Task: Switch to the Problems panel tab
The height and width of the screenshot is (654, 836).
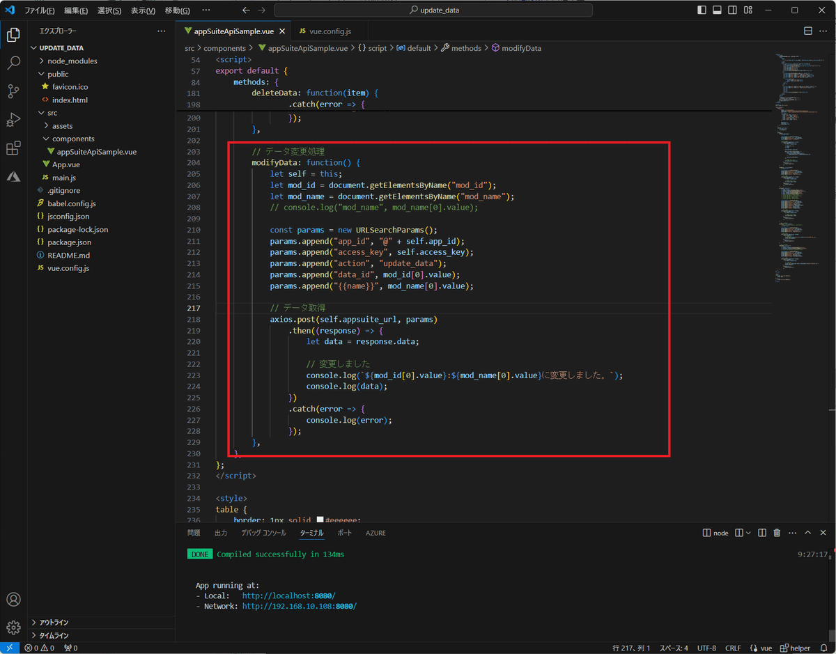Action: (x=194, y=533)
